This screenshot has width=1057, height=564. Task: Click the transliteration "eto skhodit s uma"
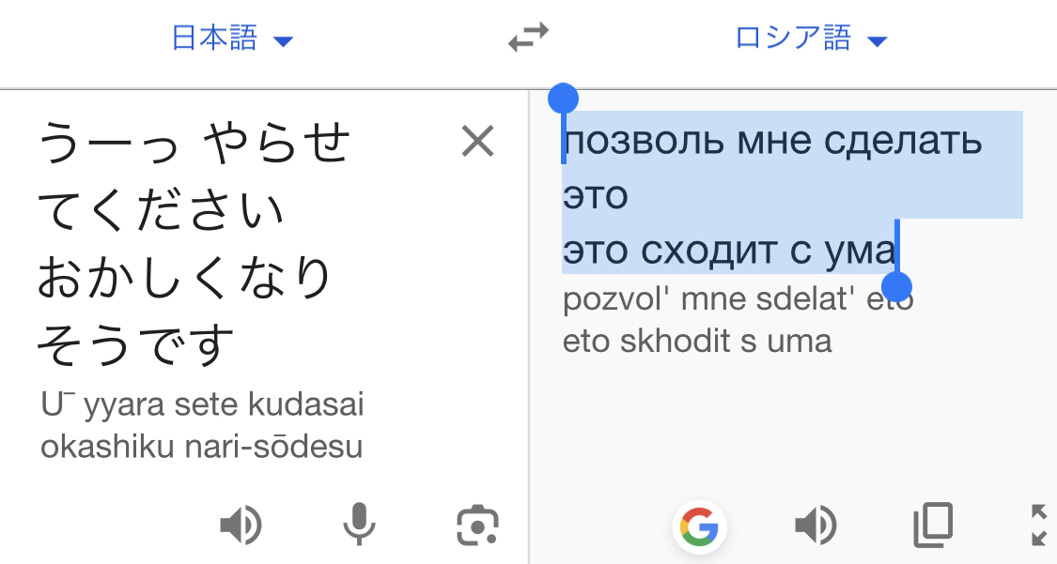(x=697, y=341)
